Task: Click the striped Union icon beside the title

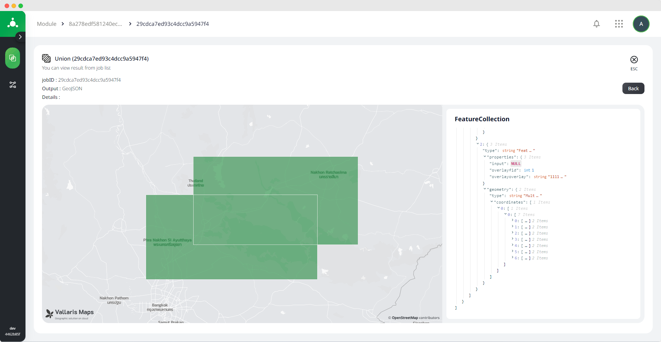Action: (x=47, y=58)
